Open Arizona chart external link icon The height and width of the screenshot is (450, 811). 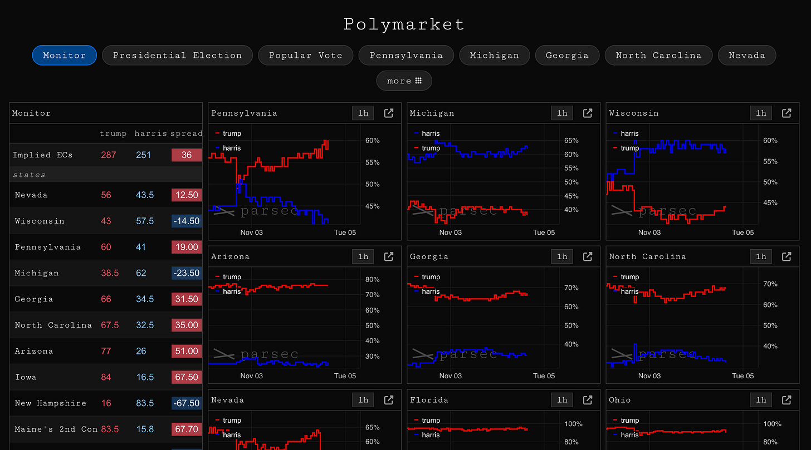[x=389, y=256]
